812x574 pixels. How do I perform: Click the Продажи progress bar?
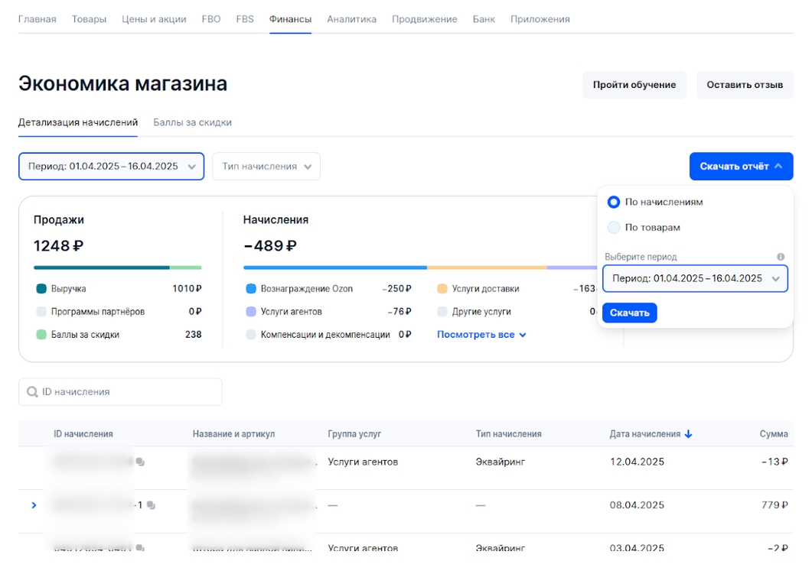[118, 268]
